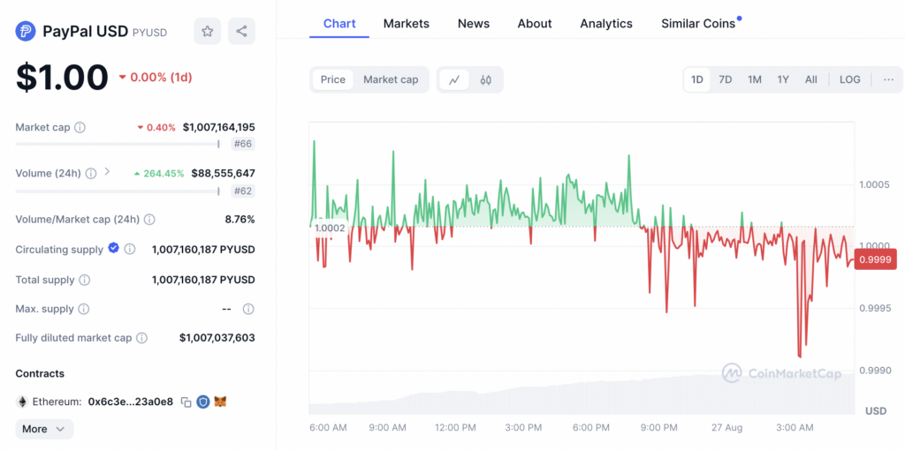Click the blue shield icon beside contract
This screenshot has height=450, width=905.
pos(202,401)
